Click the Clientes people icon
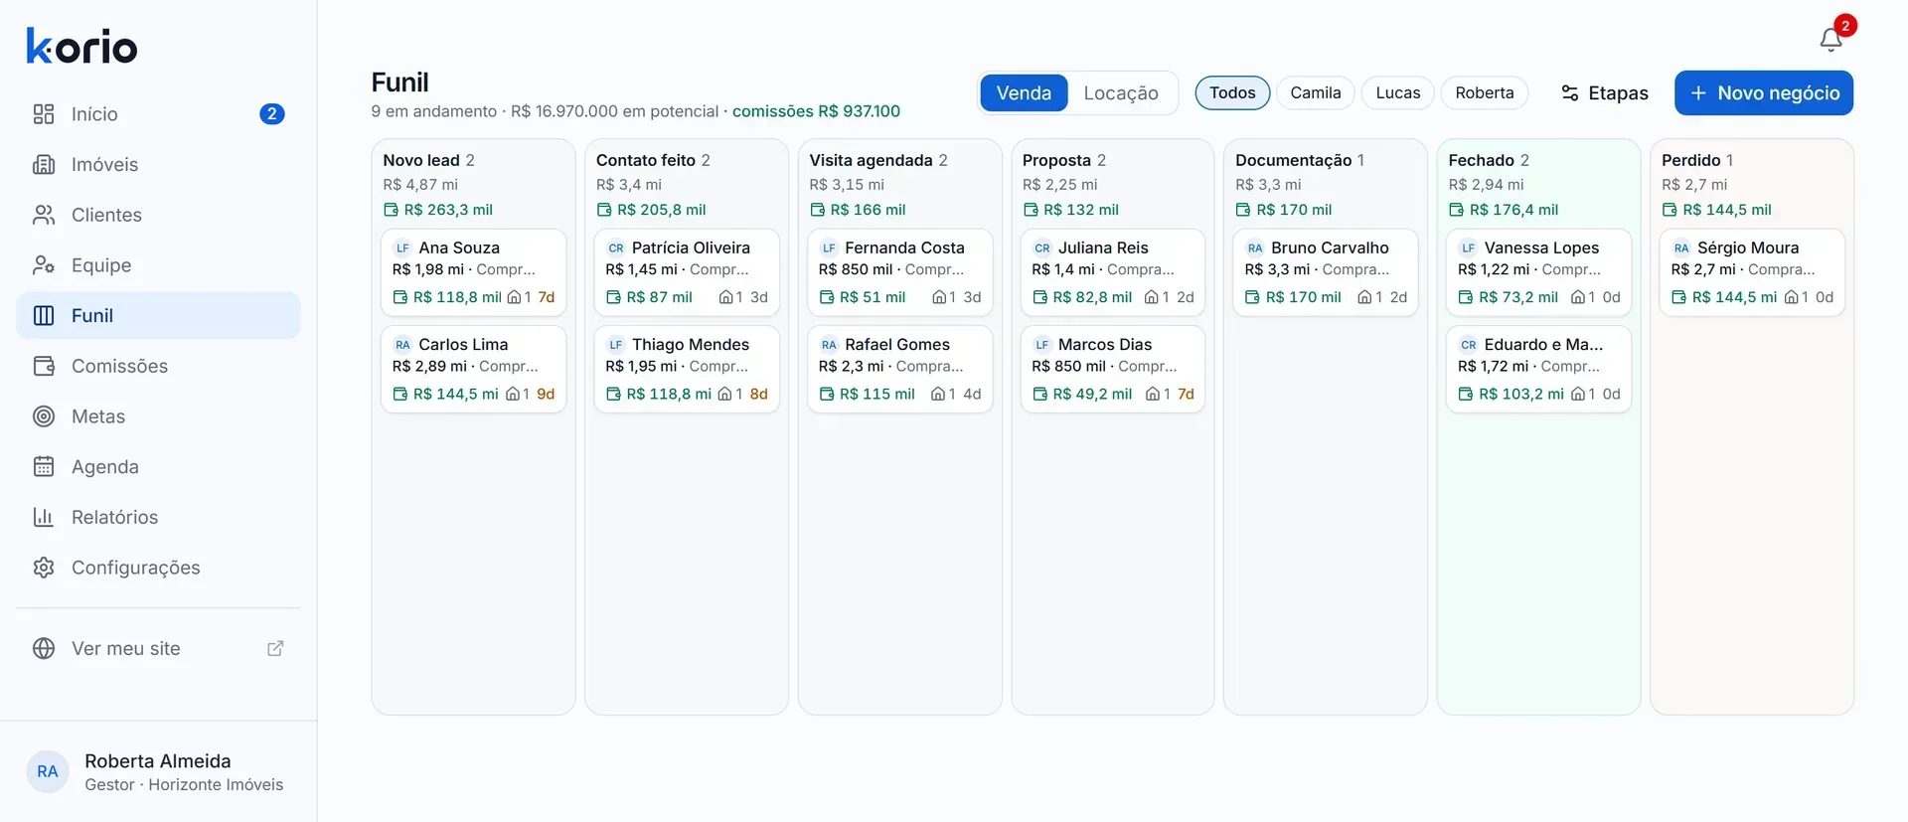Image resolution: width=1908 pixels, height=822 pixels. pyautogui.click(x=44, y=215)
